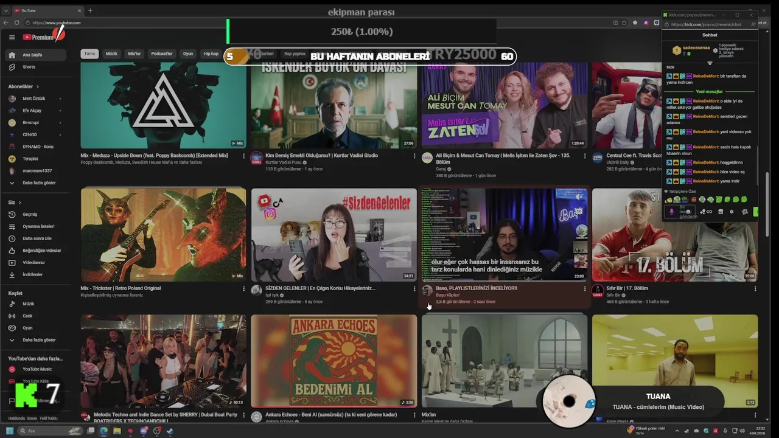Open the YouTube hamburger guide menu
Viewport: 779px width, 438px height.
(12, 37)
